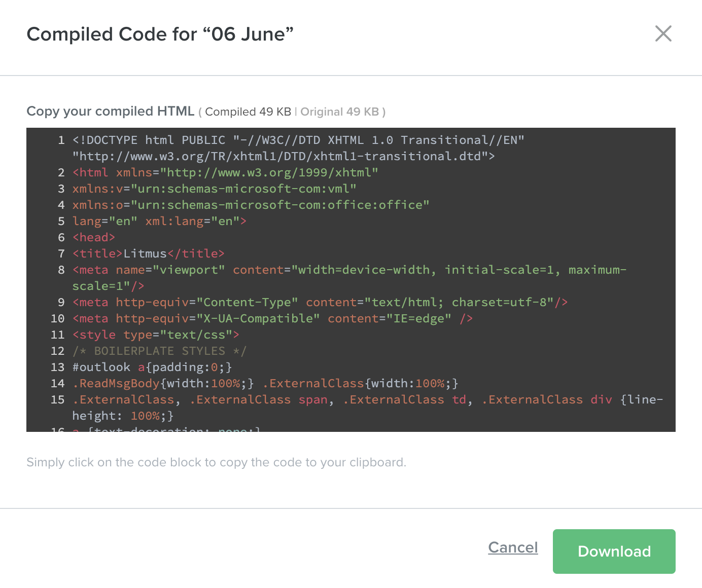Click the "Original 49 KB" size label
This screenshot has height=588, width=702.
340,112
